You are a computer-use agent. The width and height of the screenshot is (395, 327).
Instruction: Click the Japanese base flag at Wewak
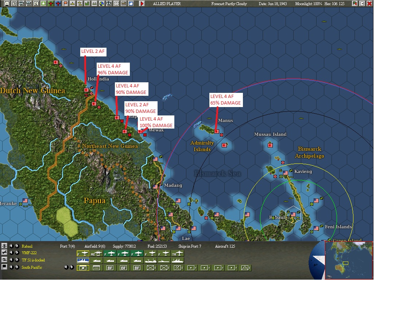140,131
